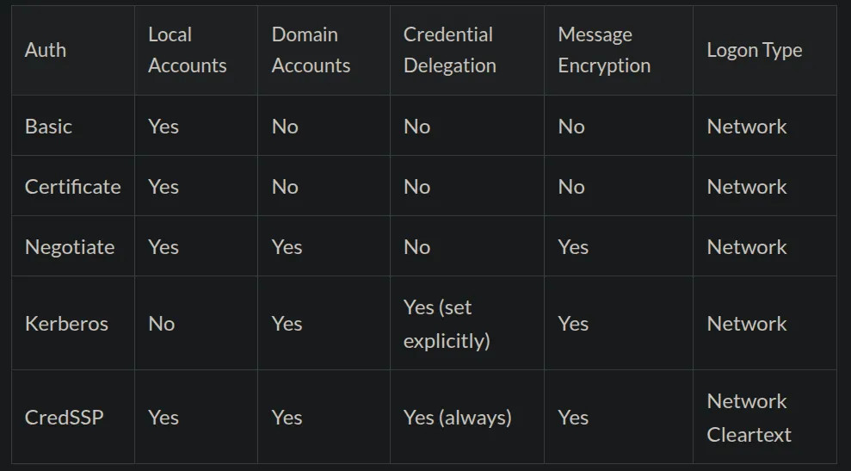Screen dimensions: 851x471
Task: Select the Credential Delegation header cell
Action: click(x=467, y=51)
